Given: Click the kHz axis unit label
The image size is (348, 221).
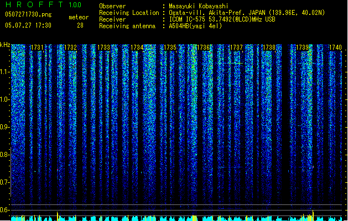Looking at the screenshot, I should [5, 45].
